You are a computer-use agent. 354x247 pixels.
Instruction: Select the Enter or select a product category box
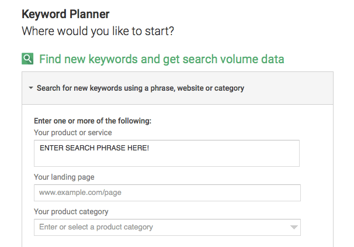(x=167, y=227)
